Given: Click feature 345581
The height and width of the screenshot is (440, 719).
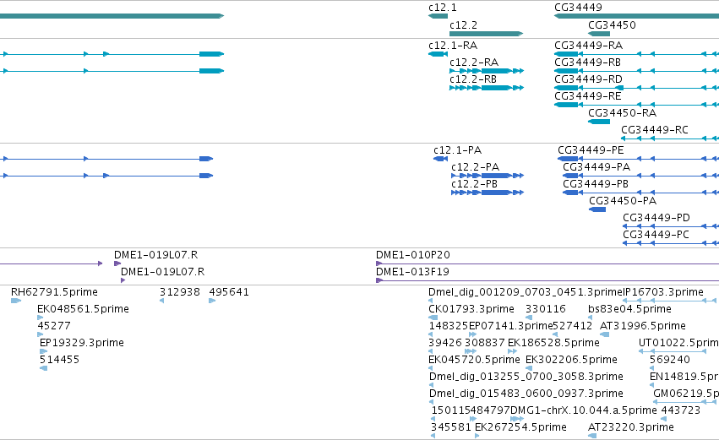Looking at the screenshot, I should (433, 436).
